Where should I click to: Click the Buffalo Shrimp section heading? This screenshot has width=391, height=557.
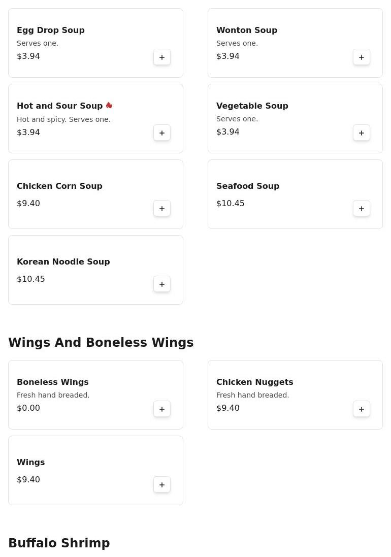(x=59, y=543)
